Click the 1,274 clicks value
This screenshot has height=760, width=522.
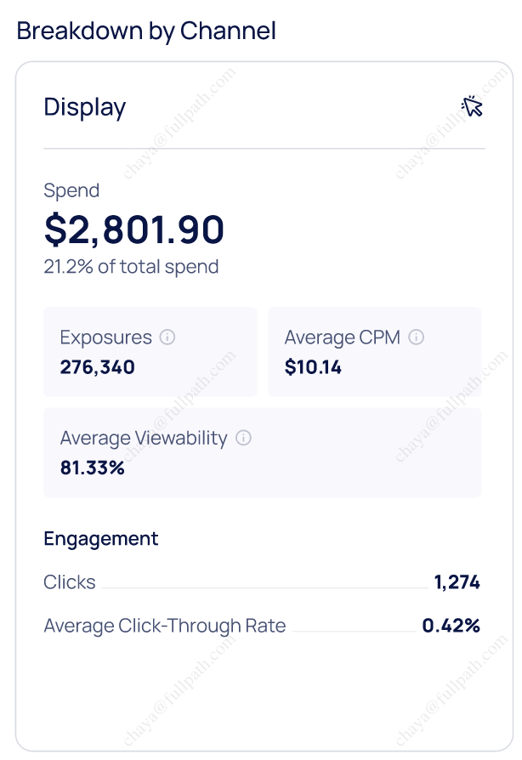[x=457, y=582]
